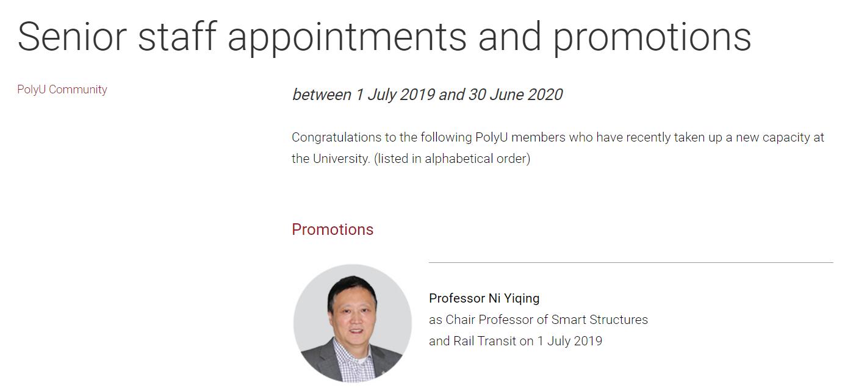
Task: Click "appointments" in the main page title
Action: point(347,37)
